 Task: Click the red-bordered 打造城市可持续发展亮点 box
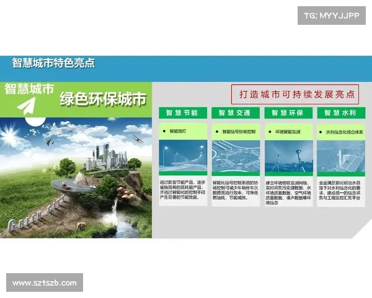click(x=295, y=94)
